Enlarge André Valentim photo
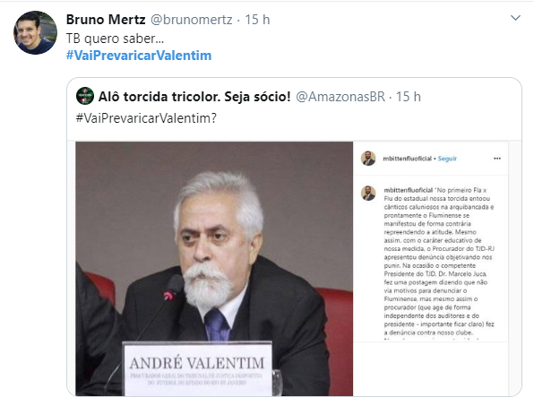 tap(214, 268)
